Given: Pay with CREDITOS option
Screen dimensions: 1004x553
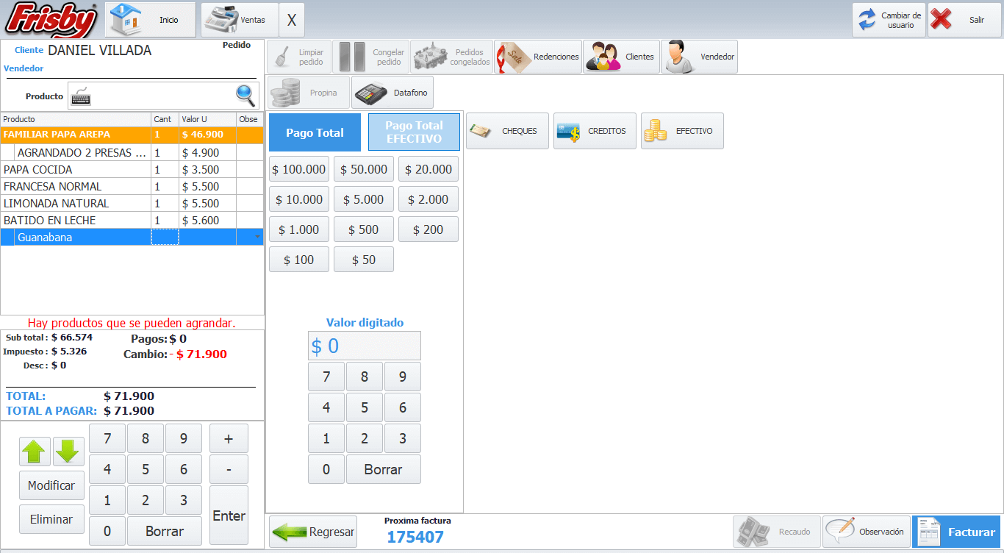Looking at the screenshot, I should click(x=595, y=131).
